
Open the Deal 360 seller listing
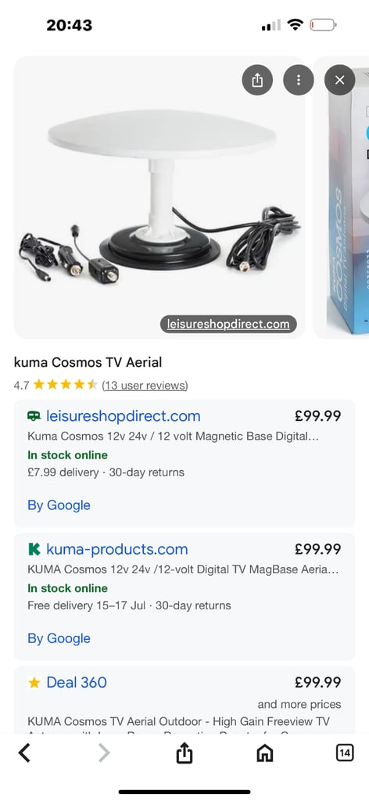pyautogui.click(x=77, y=682)
